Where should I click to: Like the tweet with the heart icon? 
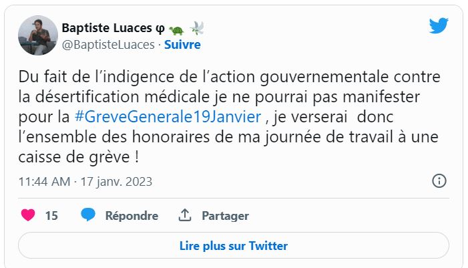click(28, 215)
